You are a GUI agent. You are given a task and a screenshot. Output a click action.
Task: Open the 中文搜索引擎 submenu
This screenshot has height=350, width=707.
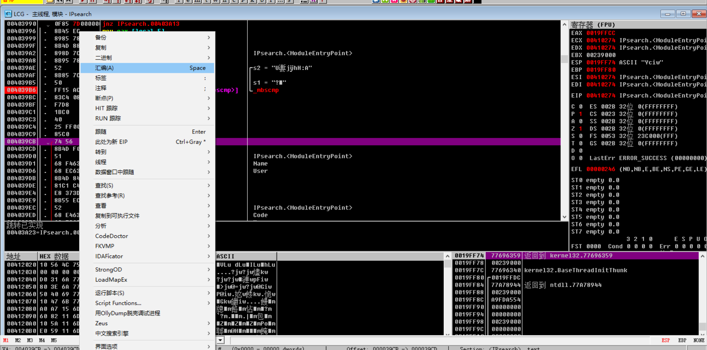pyautogui.click(x=147, y=333)
